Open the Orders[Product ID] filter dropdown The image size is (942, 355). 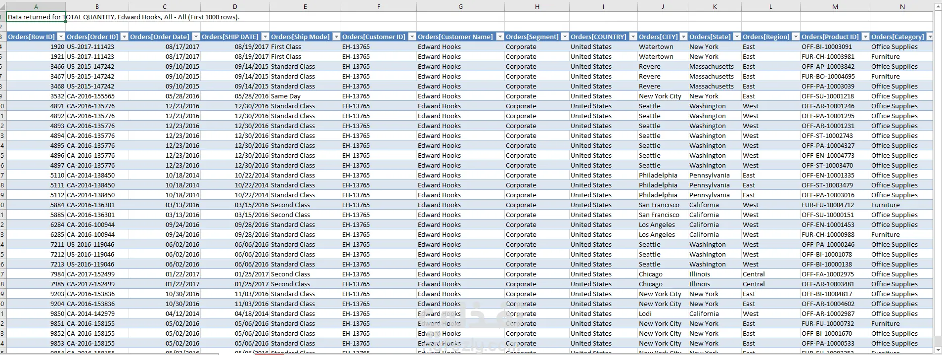pos(865,37)
